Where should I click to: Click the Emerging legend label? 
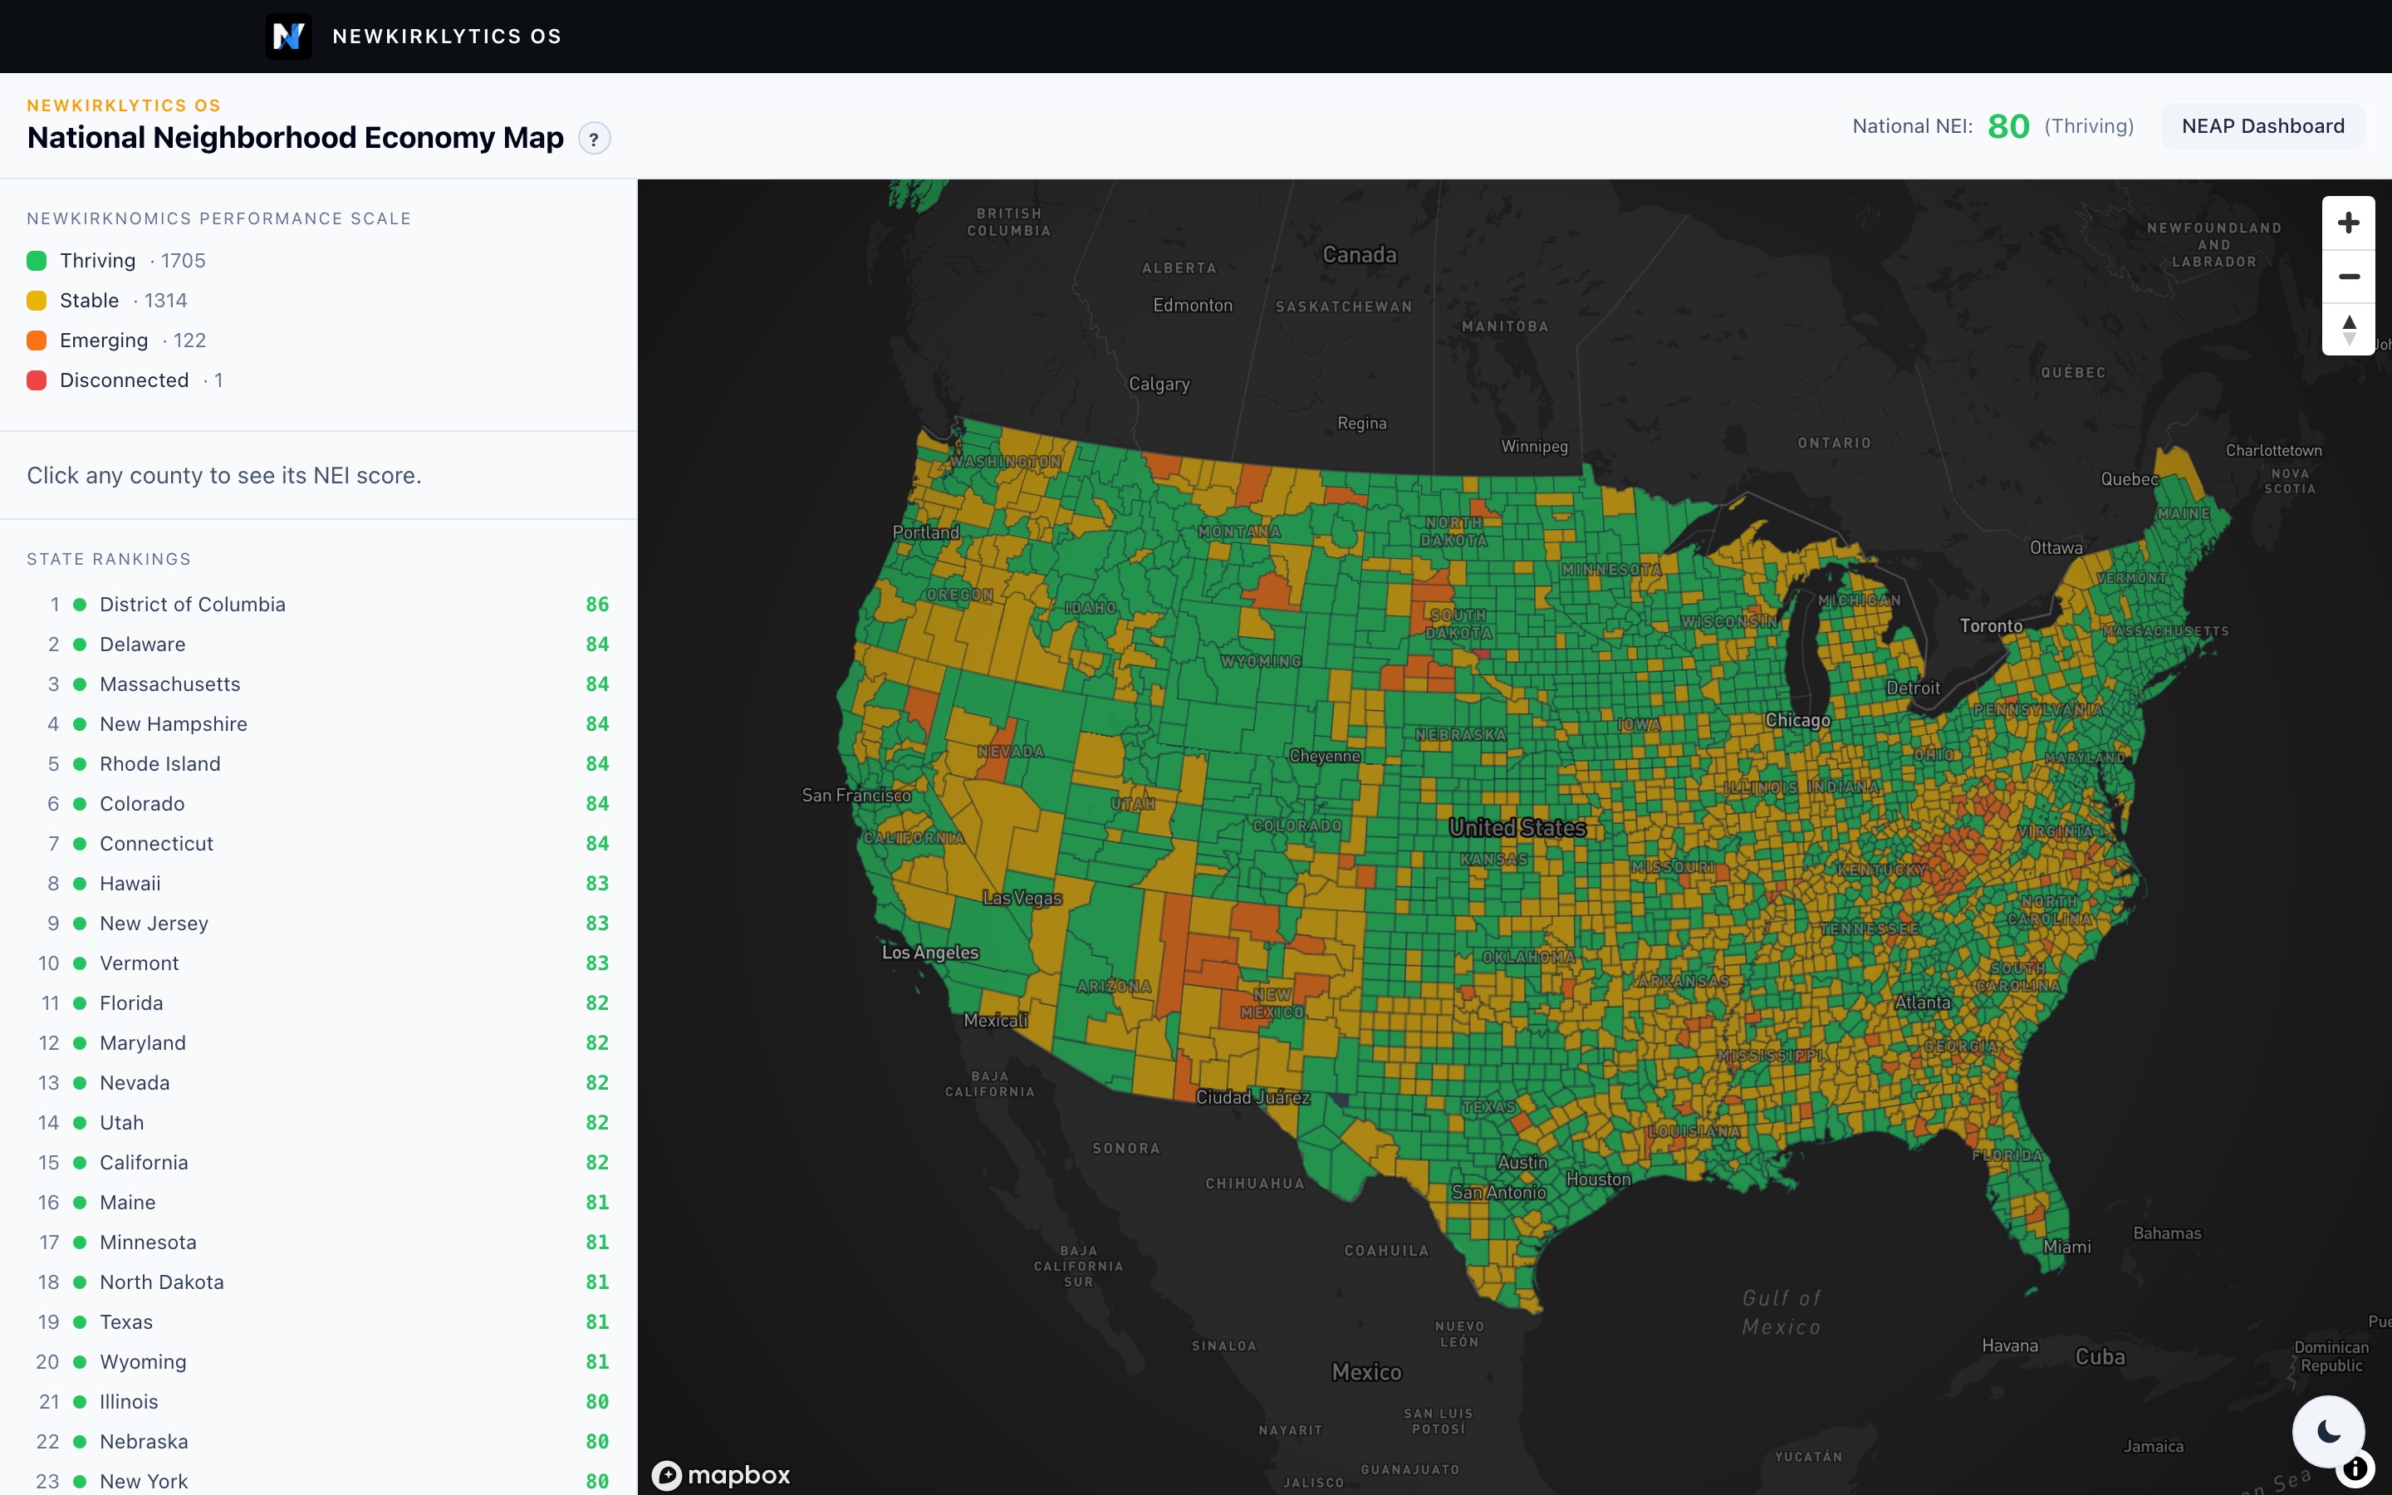104,341
